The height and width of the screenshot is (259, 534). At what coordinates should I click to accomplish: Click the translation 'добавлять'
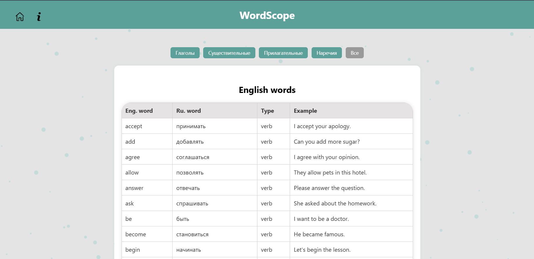click(190, 142)
